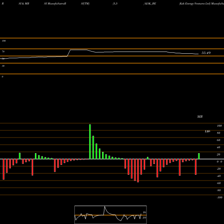Open the mini overview chart thumbnail
The width and height of the screenshot is (224, 224).
pos(111,215)
